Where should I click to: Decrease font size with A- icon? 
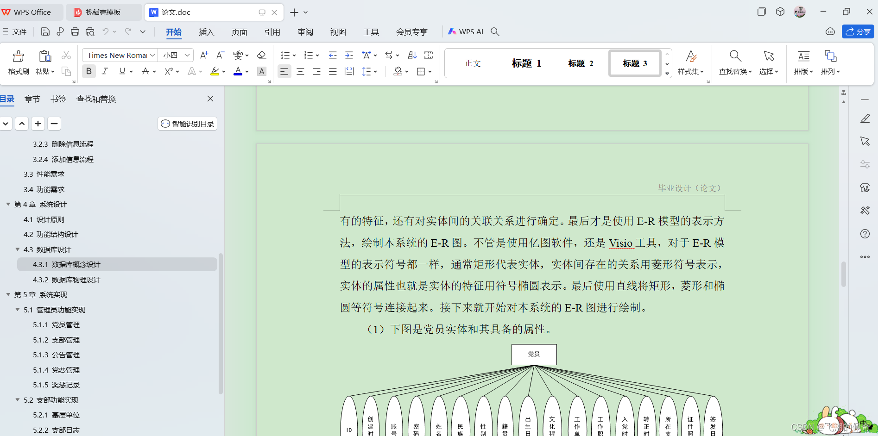pos(221,55)
